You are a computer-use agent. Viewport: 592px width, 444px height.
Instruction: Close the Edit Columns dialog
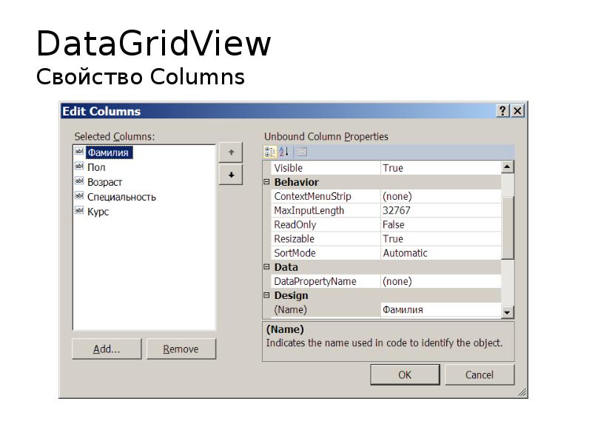(517, 111)
